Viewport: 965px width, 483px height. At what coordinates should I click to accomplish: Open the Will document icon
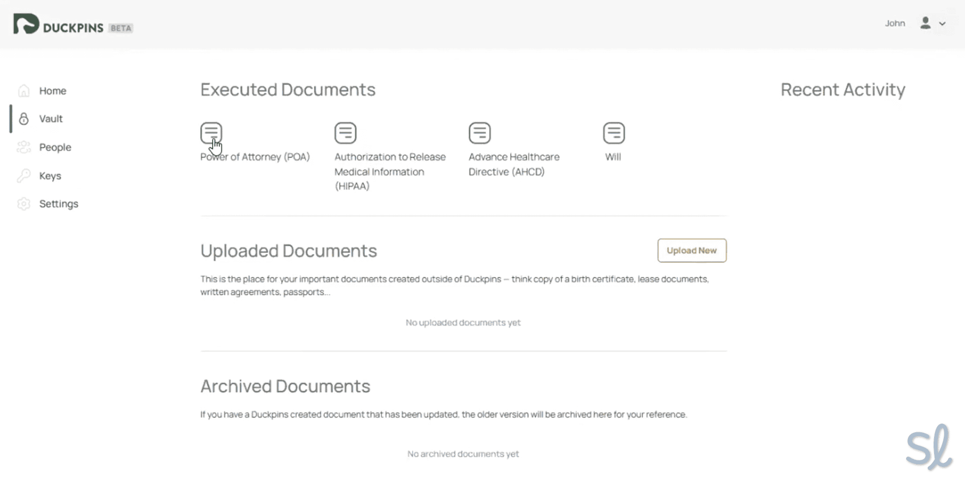coord(614,133)
